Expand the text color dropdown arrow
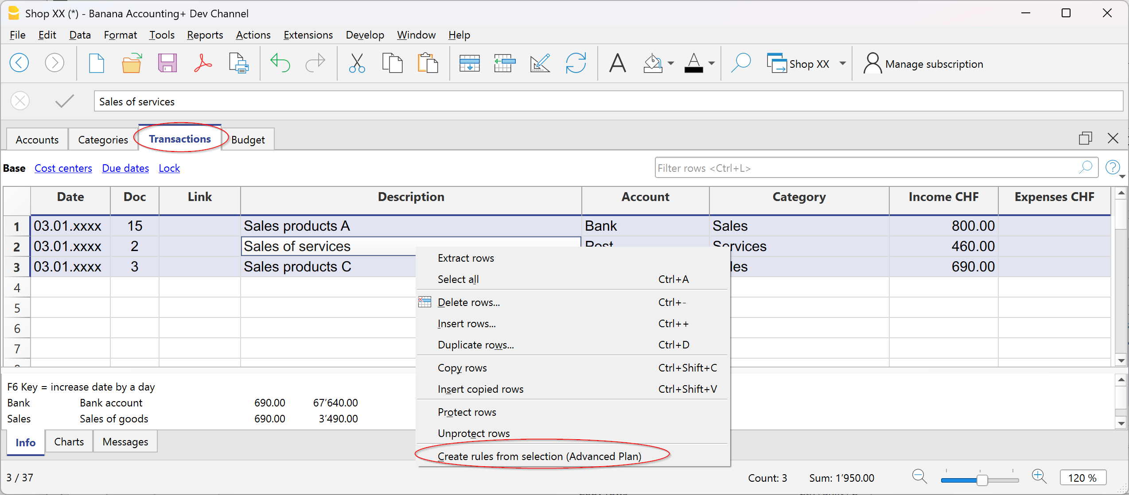 click(712, 64)
